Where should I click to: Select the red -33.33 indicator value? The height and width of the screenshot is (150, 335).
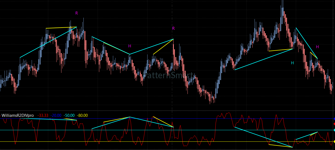tap(43, 115)
